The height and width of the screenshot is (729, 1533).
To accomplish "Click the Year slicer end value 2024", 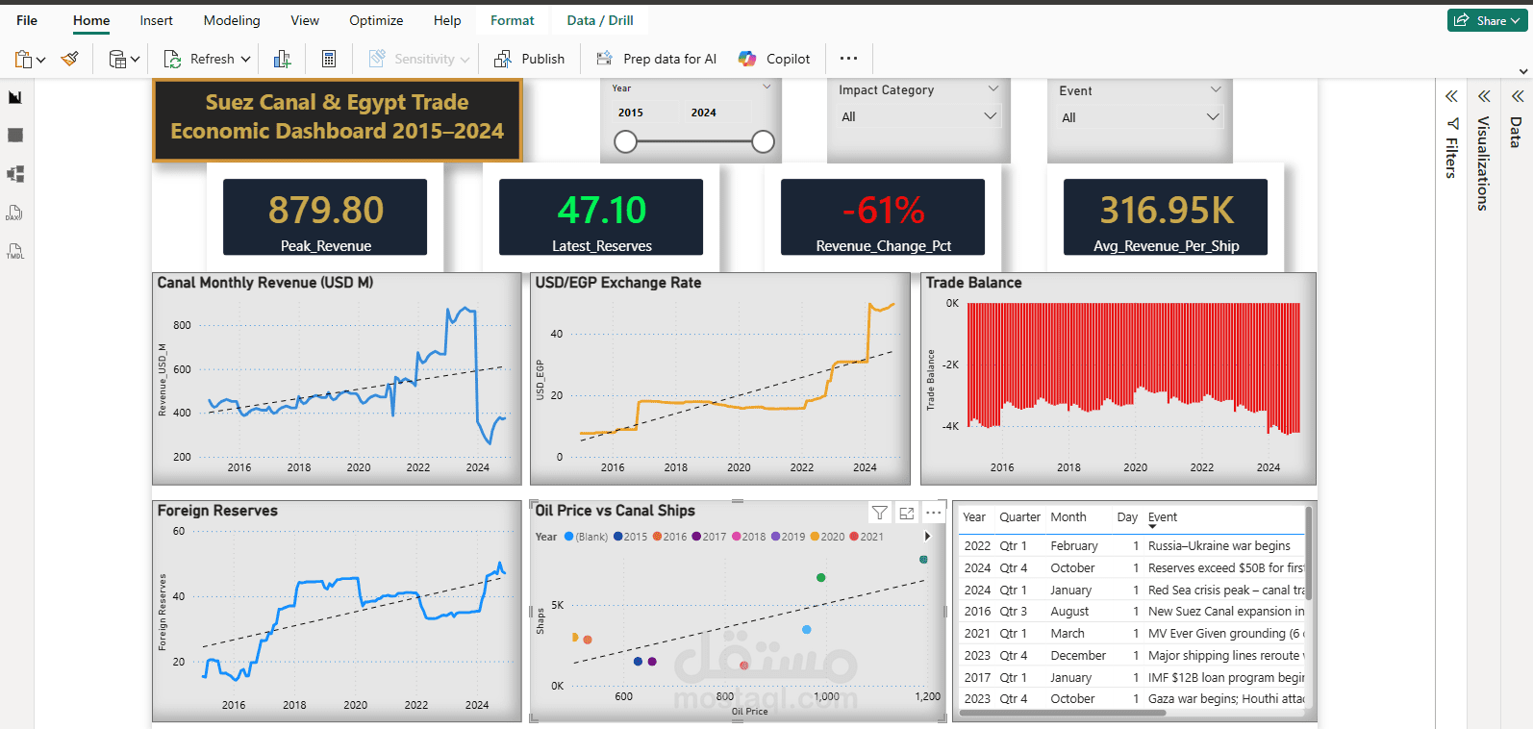I will pyautogui.click(x=716, y=113).
